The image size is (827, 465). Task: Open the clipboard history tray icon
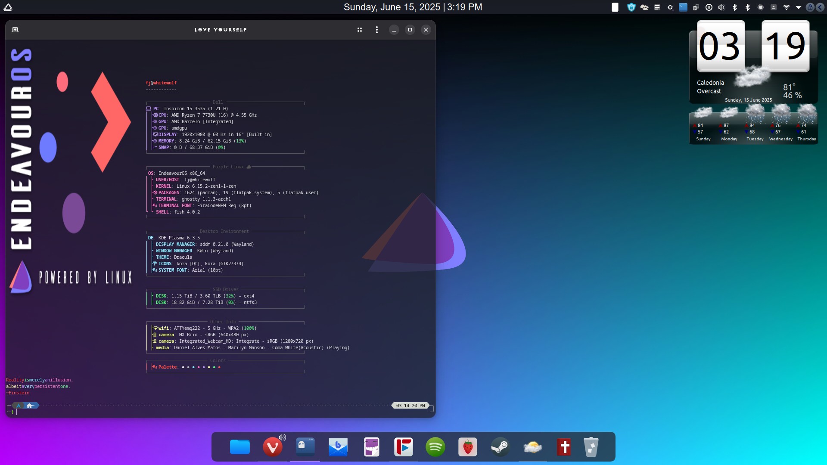[x=696, y=7]
